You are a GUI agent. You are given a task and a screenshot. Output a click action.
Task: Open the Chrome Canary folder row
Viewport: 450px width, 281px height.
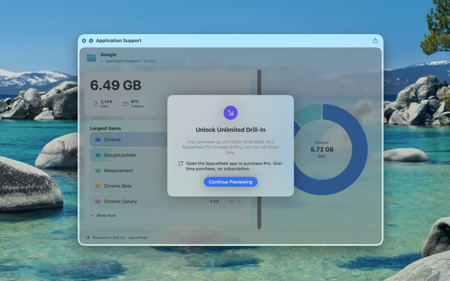pos(168,201)
